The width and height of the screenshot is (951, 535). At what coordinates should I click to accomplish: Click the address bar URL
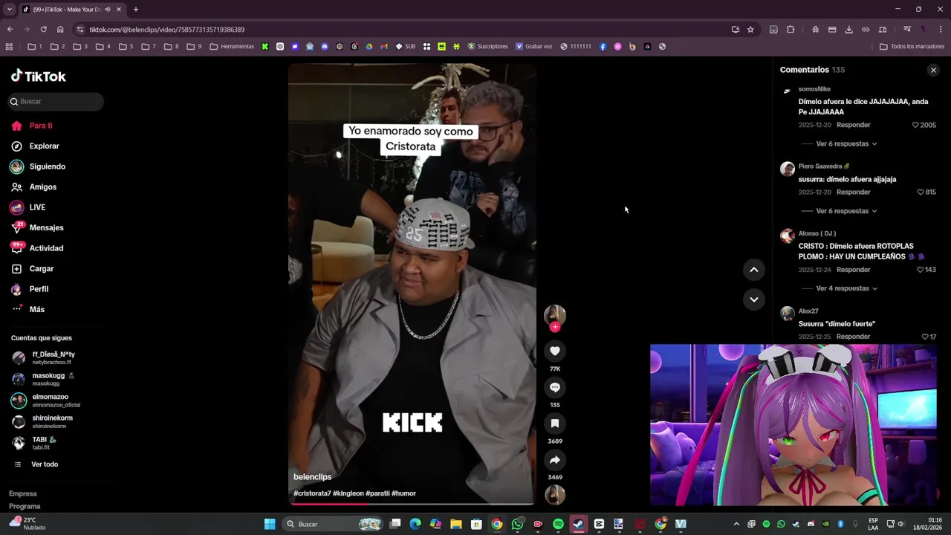pos(166,30)
